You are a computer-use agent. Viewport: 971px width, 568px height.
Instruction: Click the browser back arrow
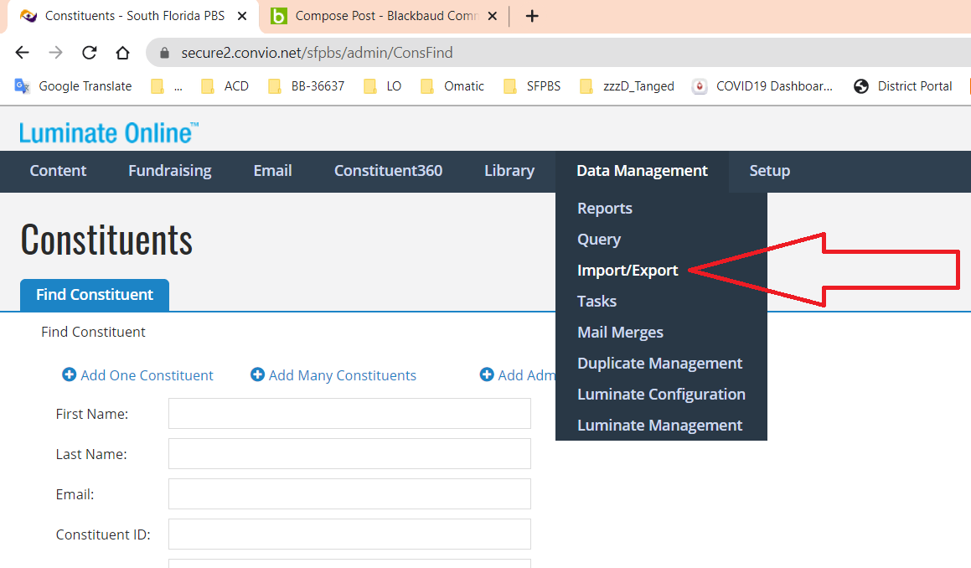tap(23, 53)
